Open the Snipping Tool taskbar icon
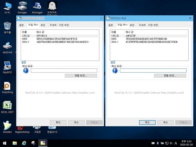The width and height of the screenshot is (196, 147). [33, 143]
